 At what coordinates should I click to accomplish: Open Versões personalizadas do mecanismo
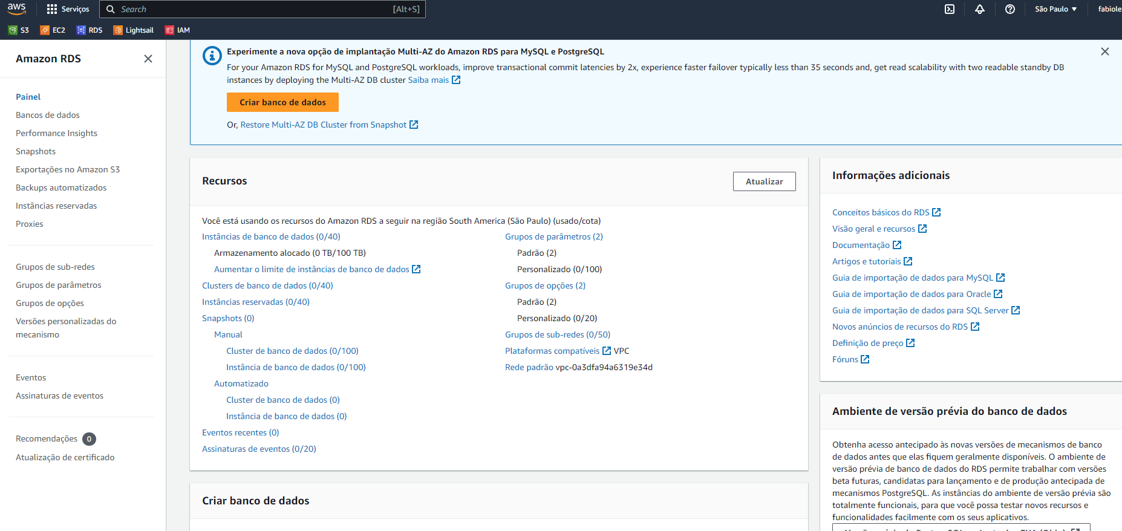point(66,328)
